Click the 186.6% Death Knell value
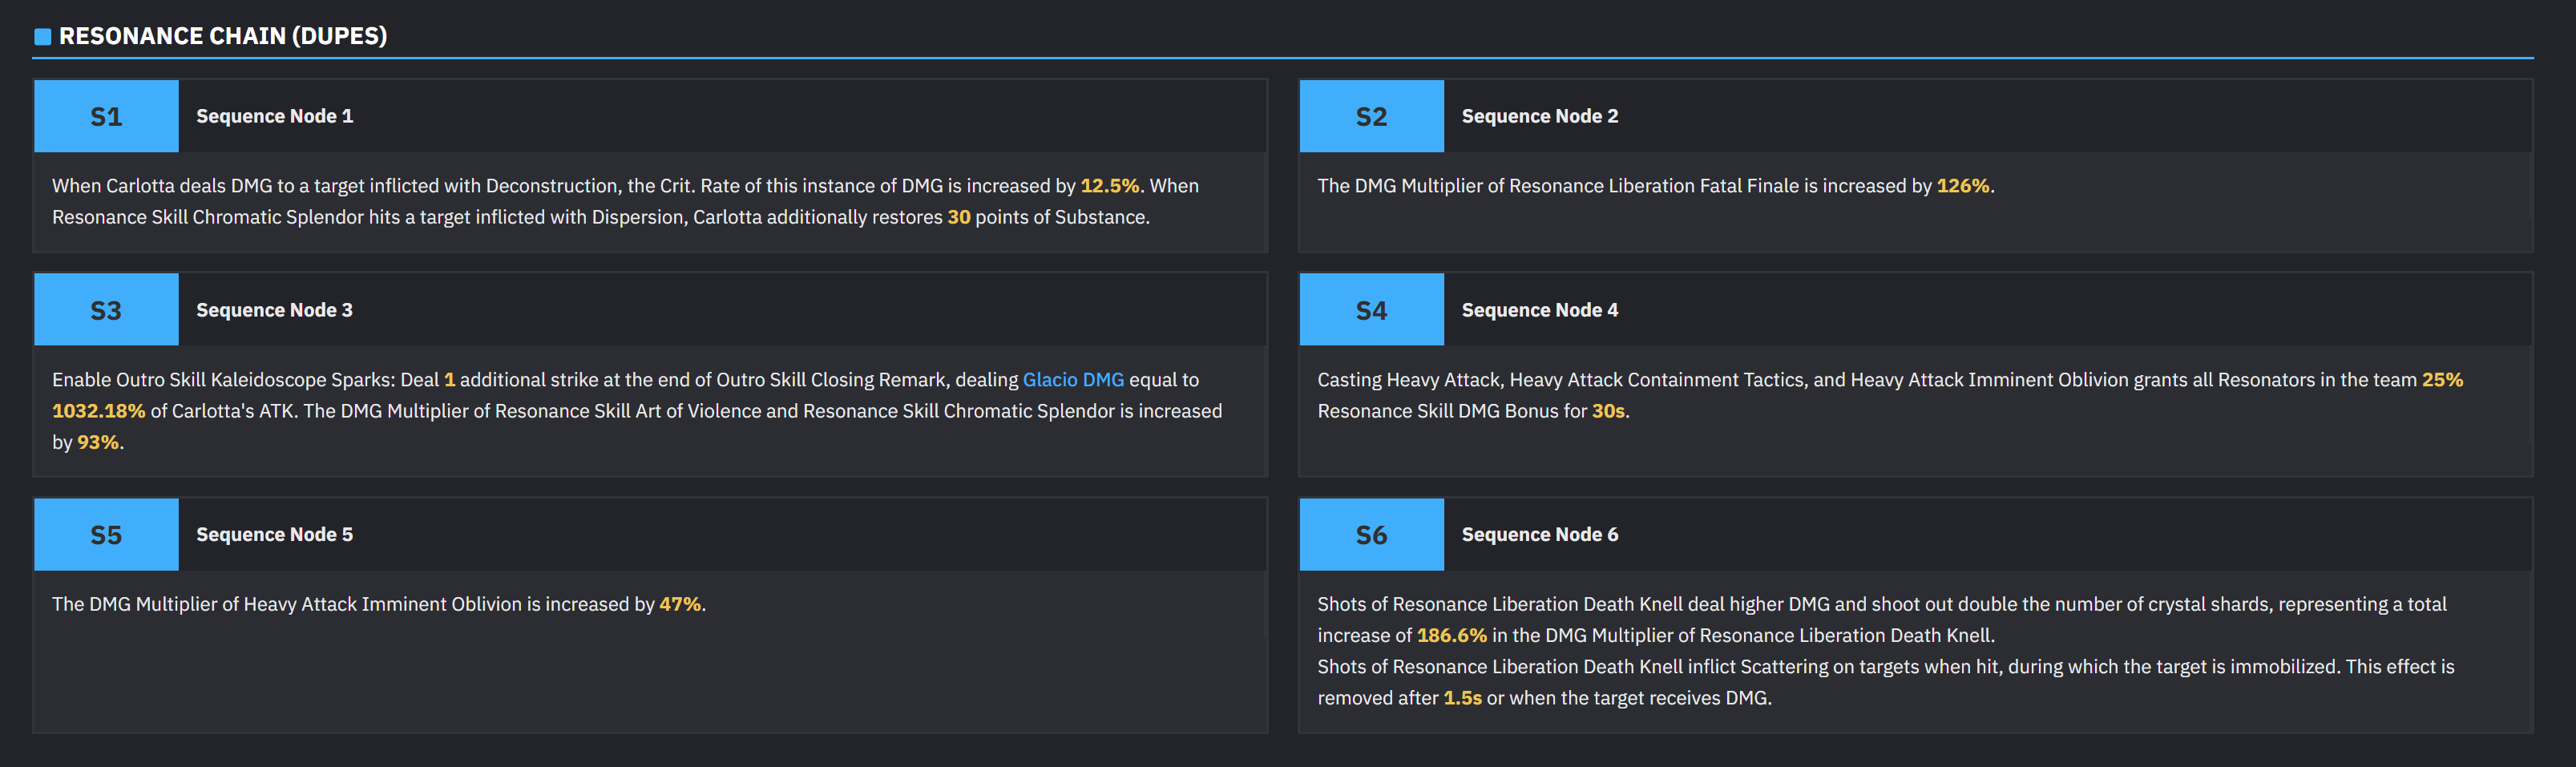2576x767 pixels. coord(1452,635)
